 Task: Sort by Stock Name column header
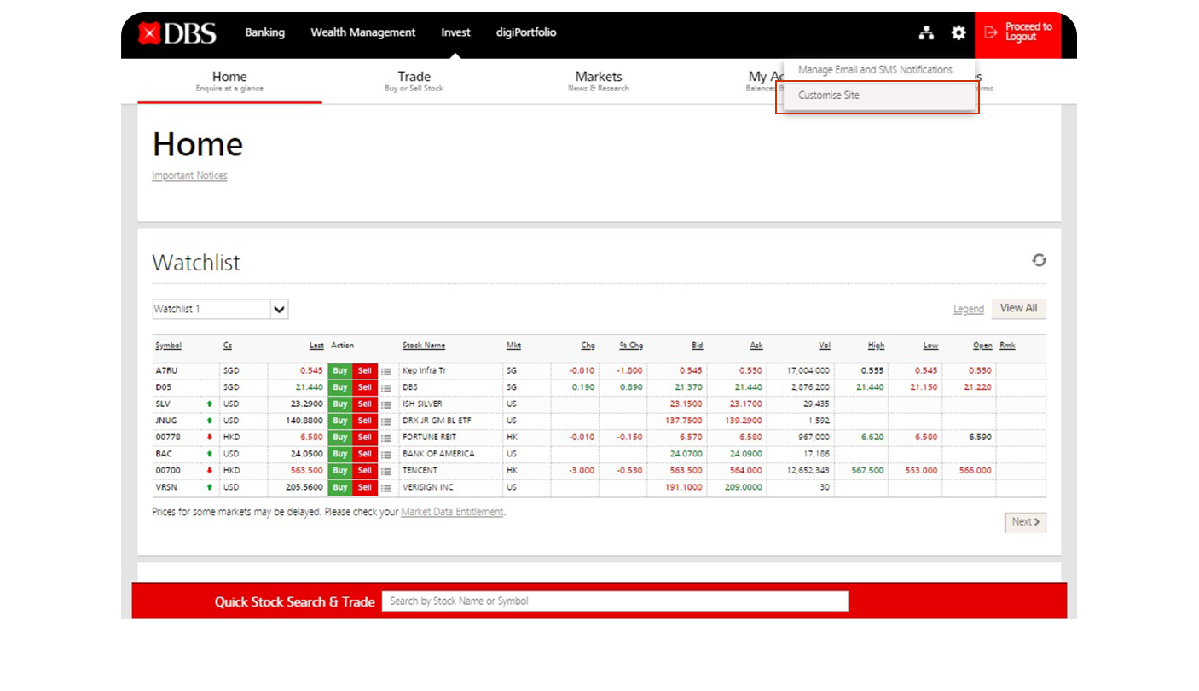click(x=424, y=345)
